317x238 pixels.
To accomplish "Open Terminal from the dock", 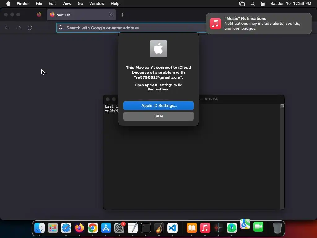I will 146,228.
